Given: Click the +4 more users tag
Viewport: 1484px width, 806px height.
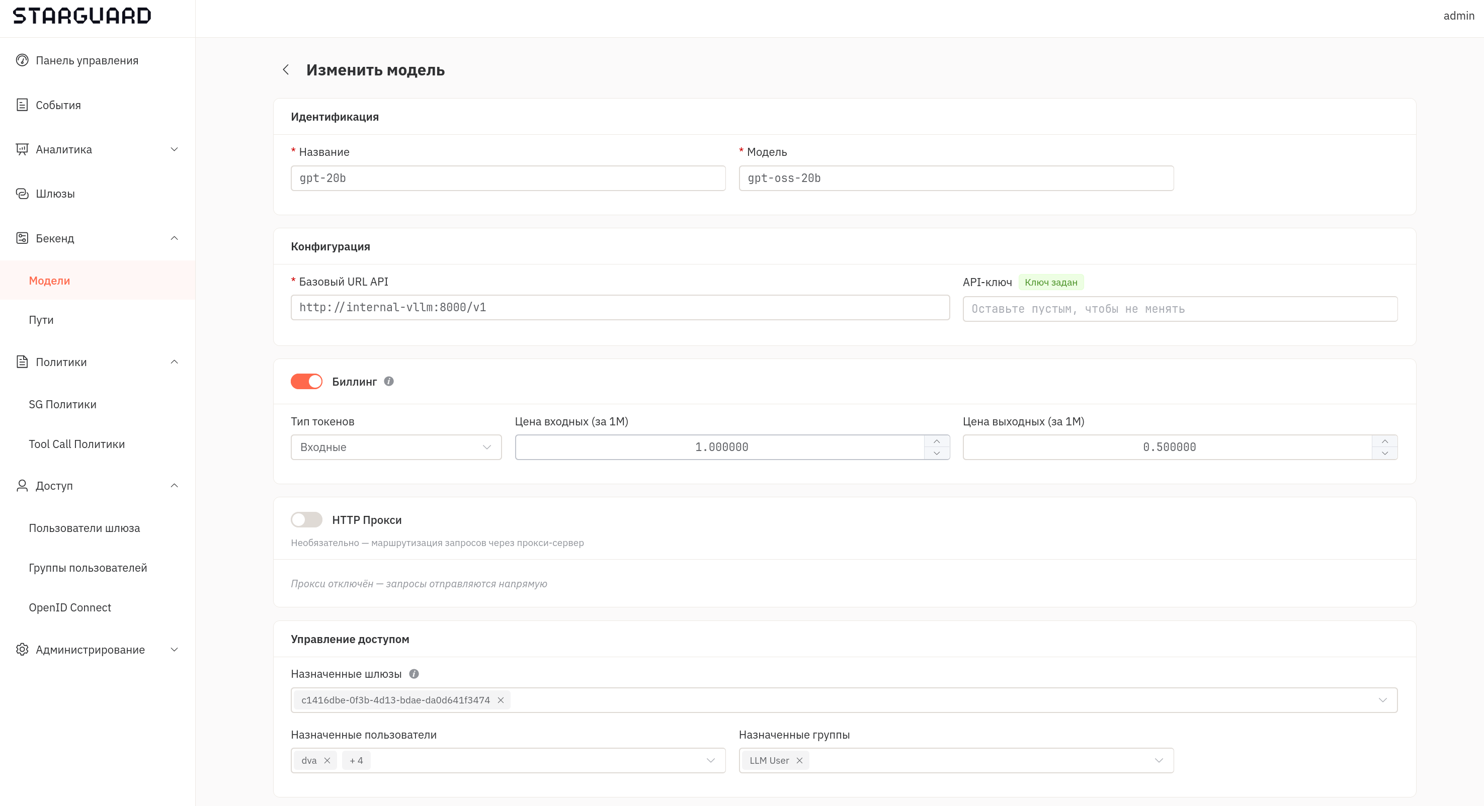Looking at the screenshot, I should click(356, 761).
